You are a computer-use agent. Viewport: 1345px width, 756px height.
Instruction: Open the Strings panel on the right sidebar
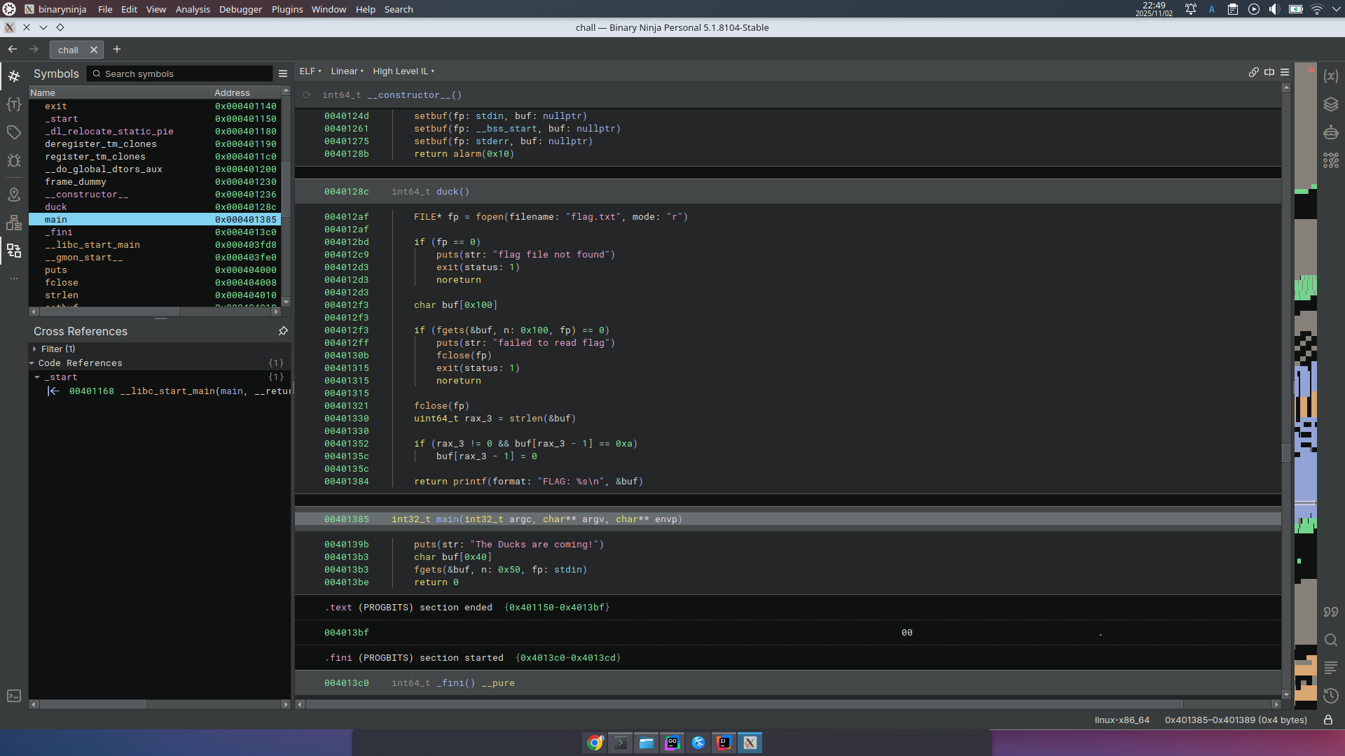(1331, 612)
